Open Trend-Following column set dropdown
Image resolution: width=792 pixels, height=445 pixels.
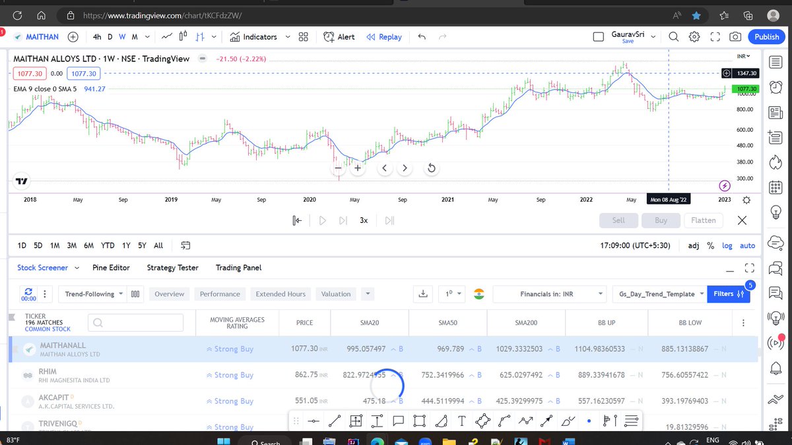coord(92,294)
